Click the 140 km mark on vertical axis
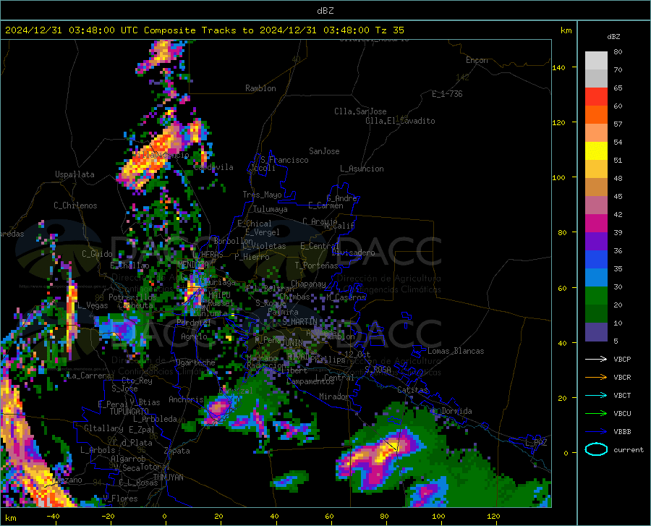The width and height of the screenshot is (651, 526). click(x=558, y=67)
